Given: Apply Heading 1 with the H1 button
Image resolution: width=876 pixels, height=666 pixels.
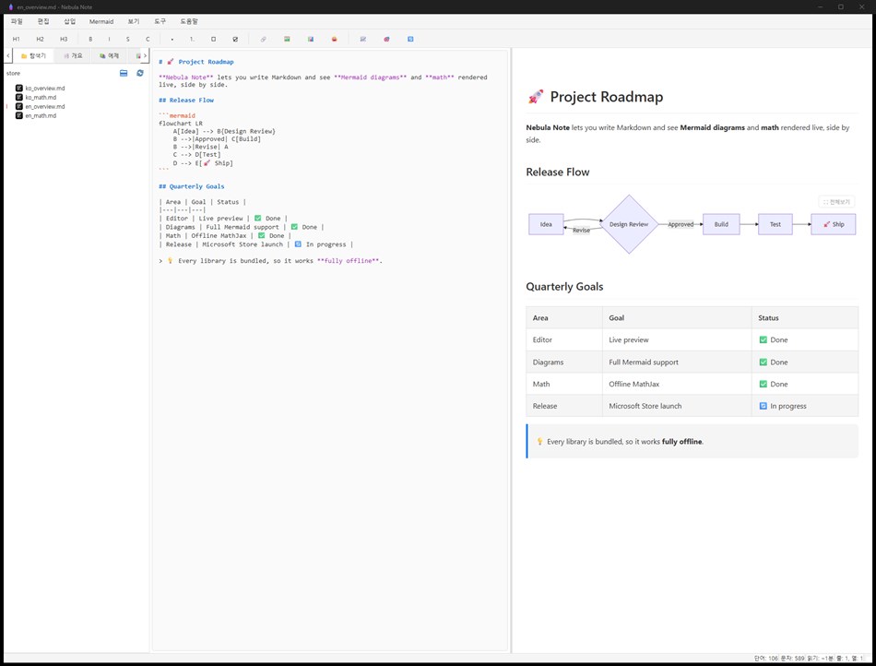Looking at the screenshot, I should pos(17,39).
